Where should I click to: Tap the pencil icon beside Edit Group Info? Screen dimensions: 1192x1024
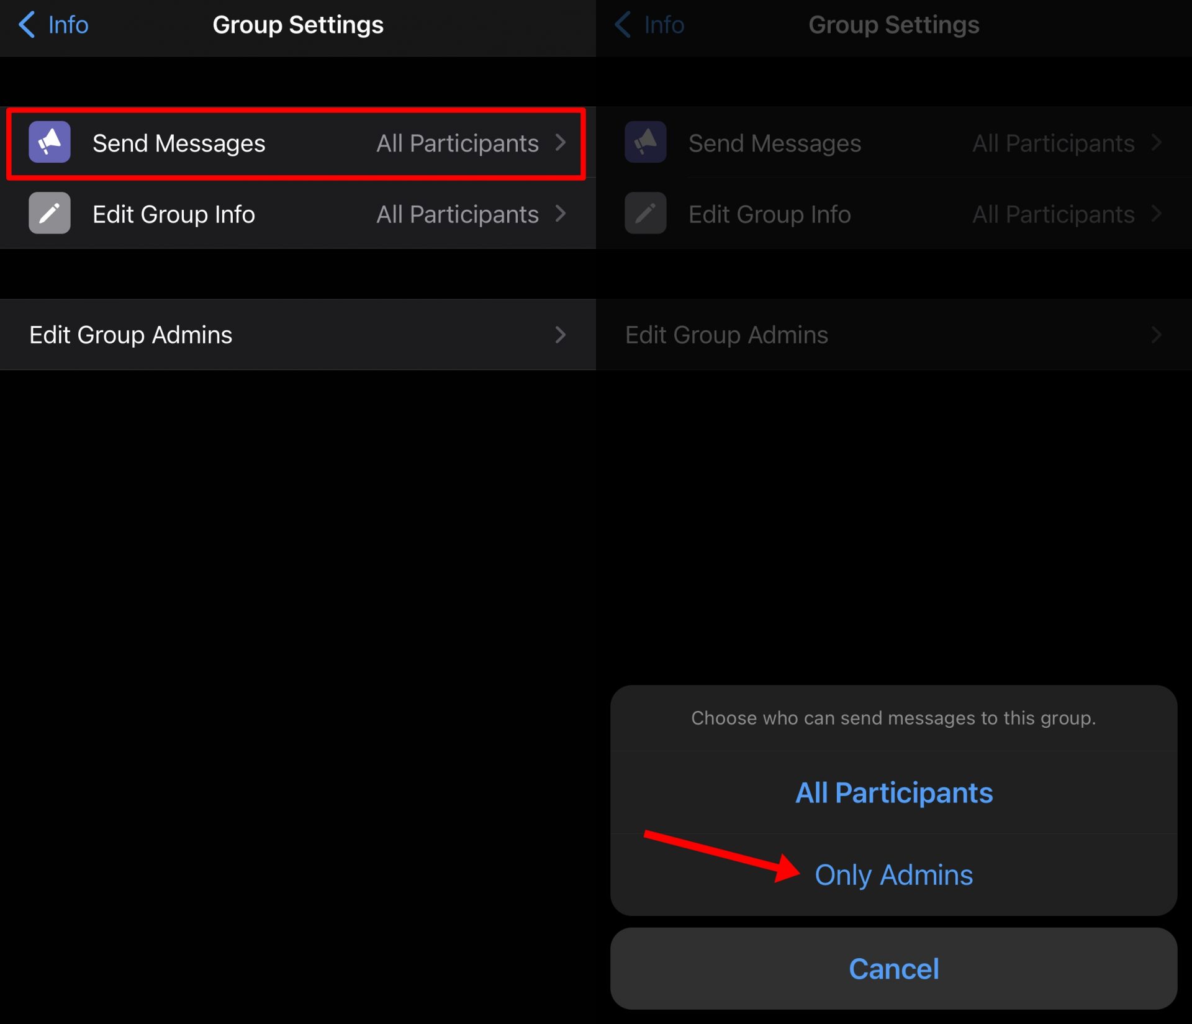click(x=50, y=214)
